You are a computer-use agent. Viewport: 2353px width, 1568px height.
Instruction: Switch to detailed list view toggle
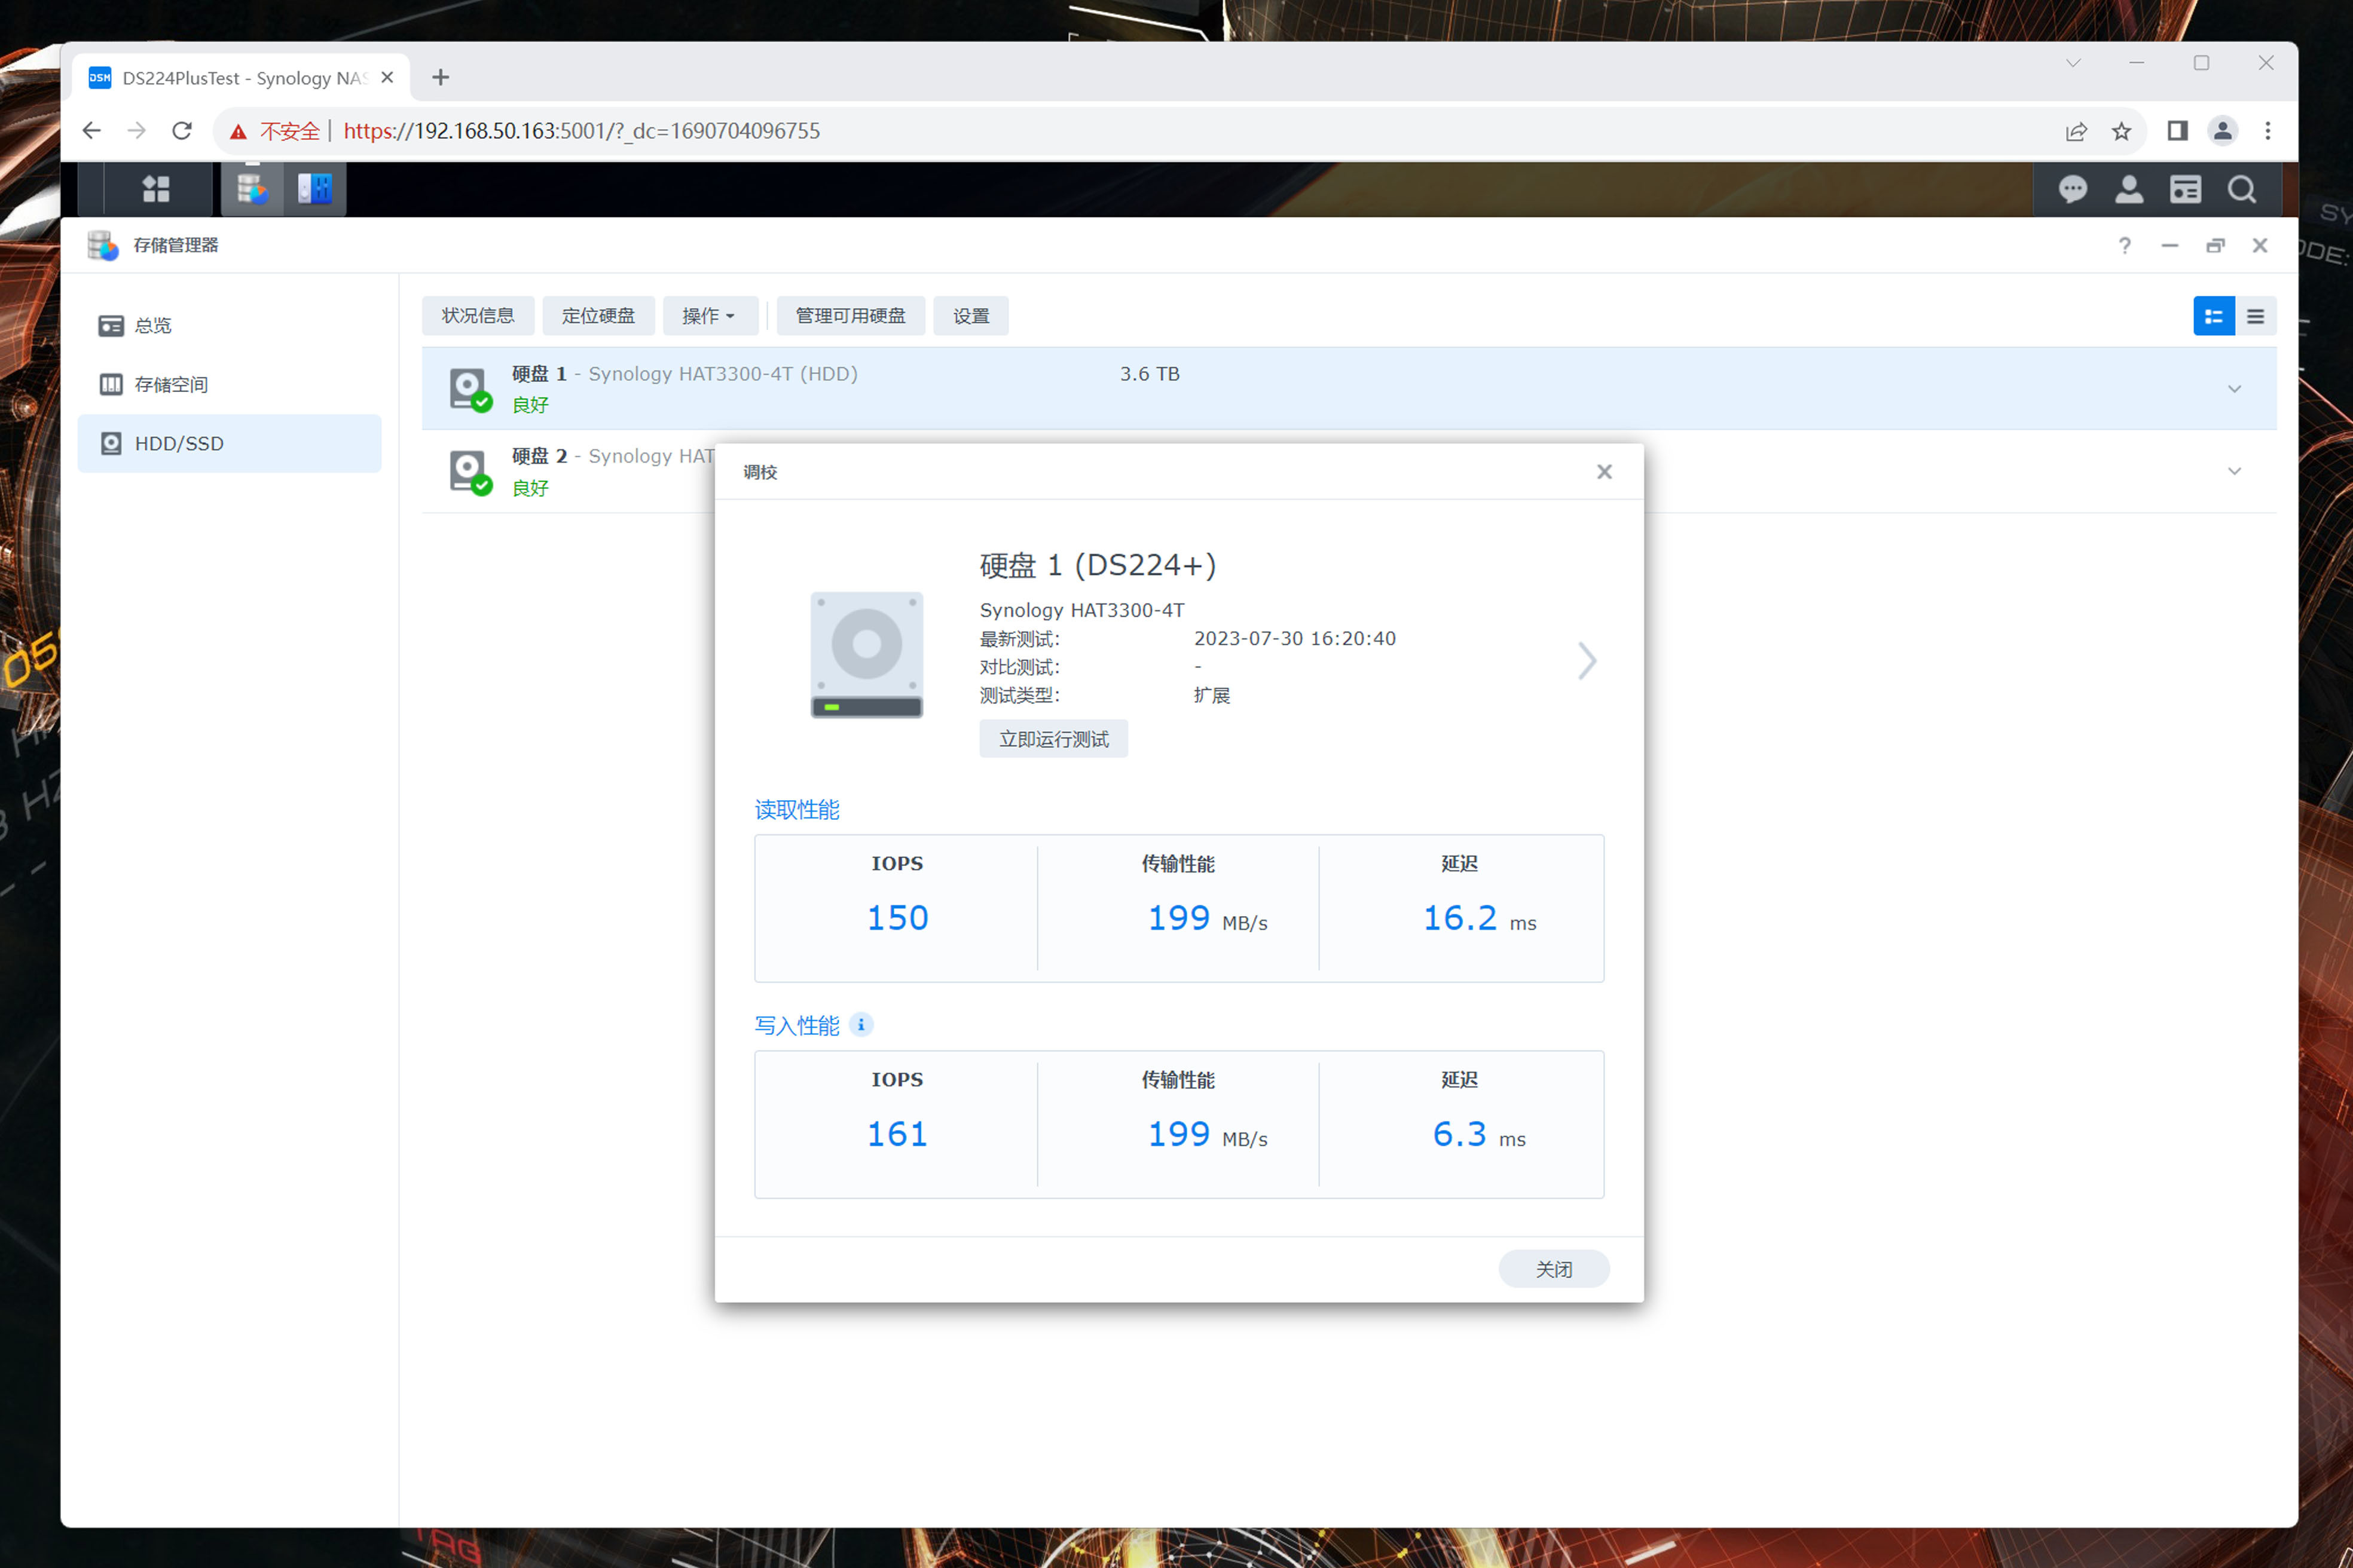point(2213,317)
